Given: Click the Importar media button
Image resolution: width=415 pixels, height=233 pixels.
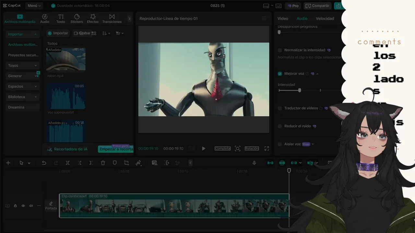Looking at the screenshot, I should coord(58,33).
